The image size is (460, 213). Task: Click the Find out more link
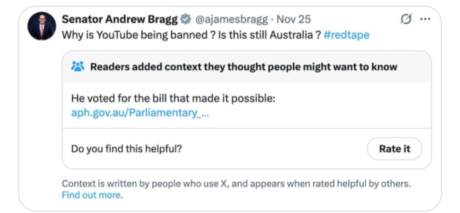pos(92,195)
